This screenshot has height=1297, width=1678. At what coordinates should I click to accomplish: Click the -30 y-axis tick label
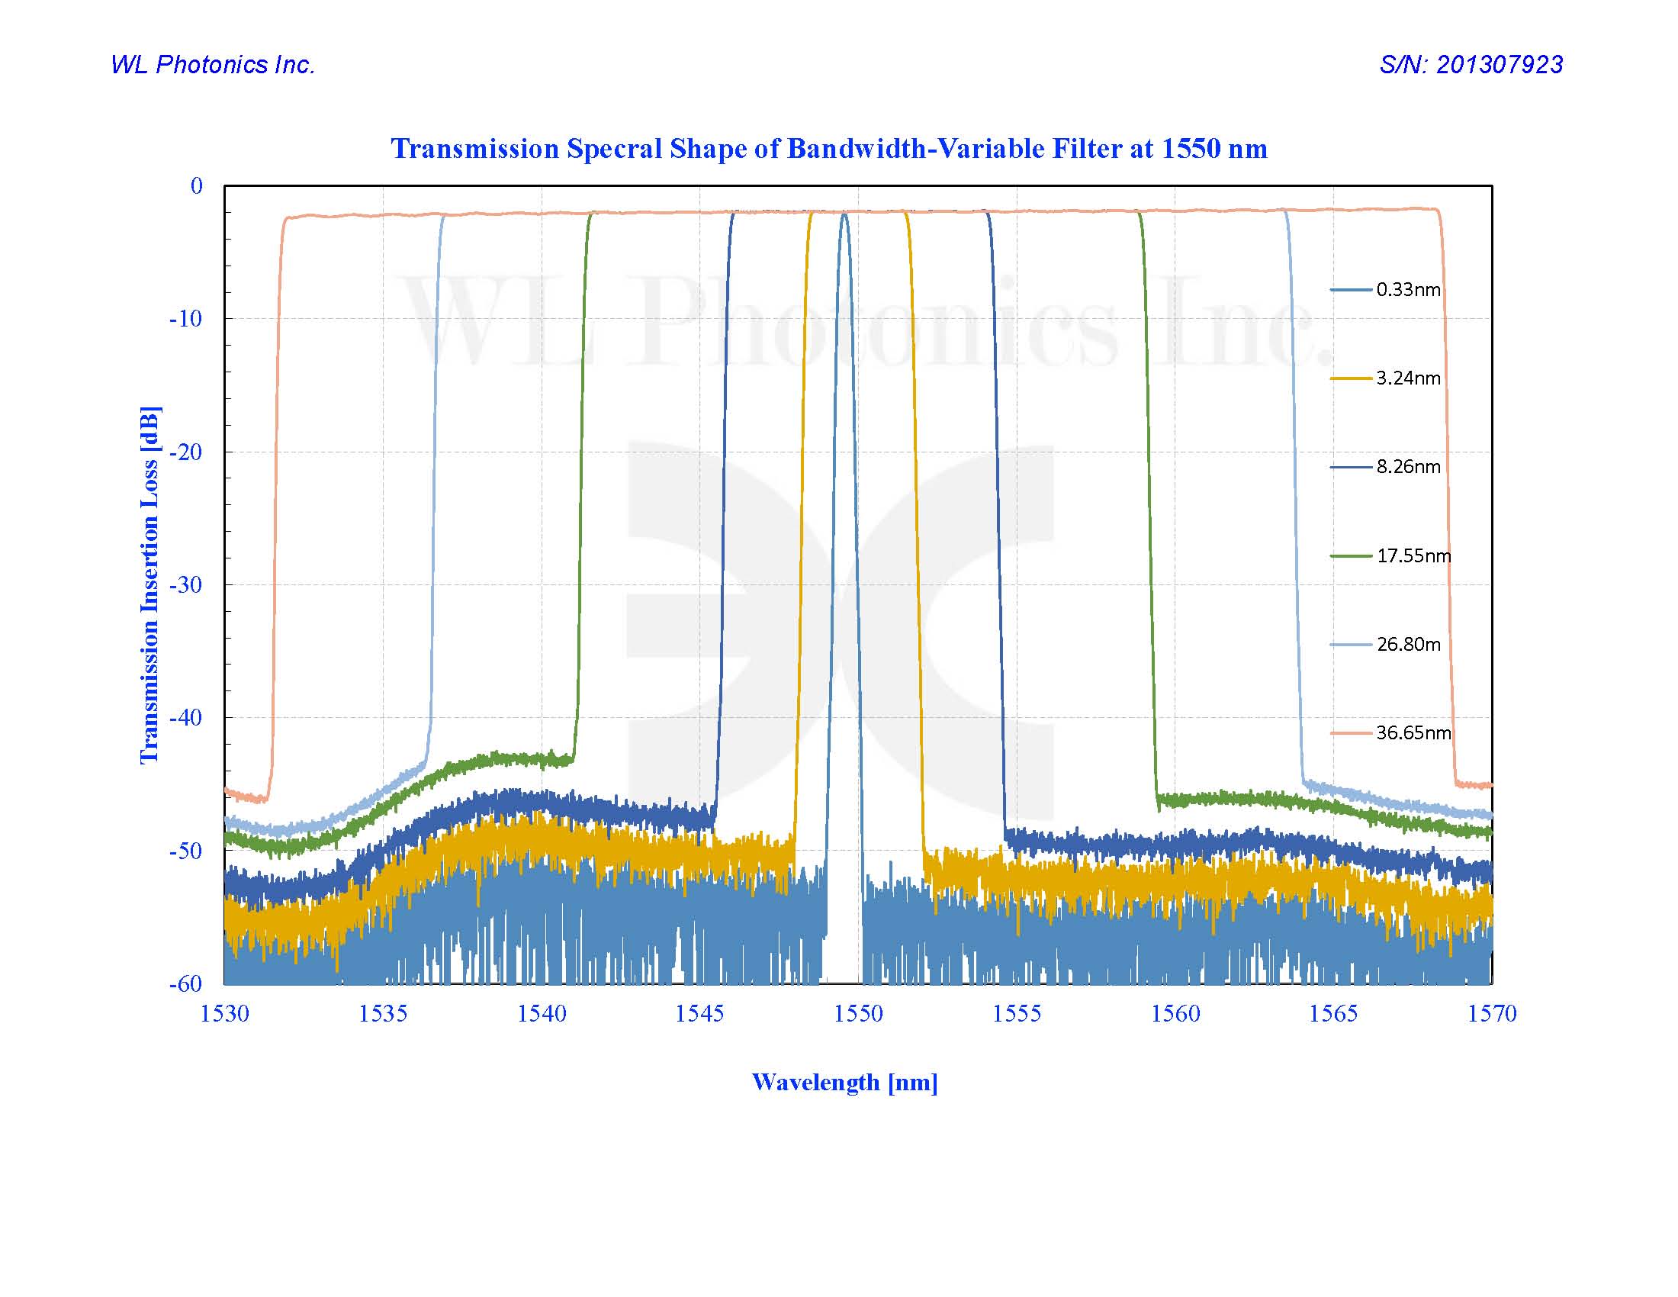[x=185, y=584]
